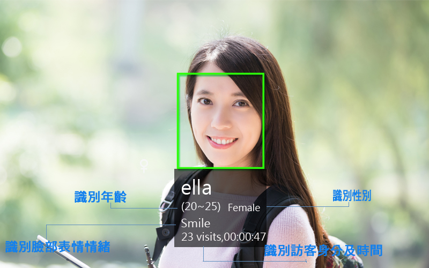Click the connector line leading to 識別性別
This screenshot has height=268, width=429.
(x=308, y=206)
